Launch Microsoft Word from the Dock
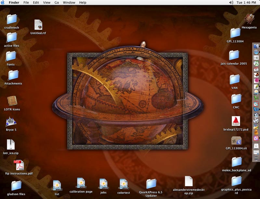Image resolution: width=260 pixels, height=199 pixels. (x=256, y=109)
